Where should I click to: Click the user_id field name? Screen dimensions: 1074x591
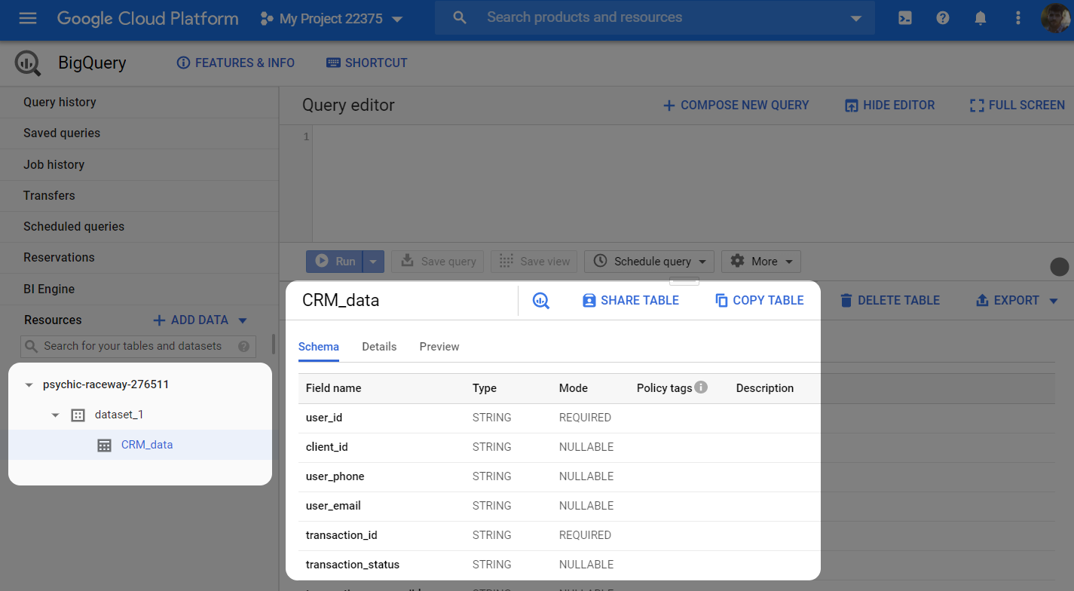(x=324, y=418)
